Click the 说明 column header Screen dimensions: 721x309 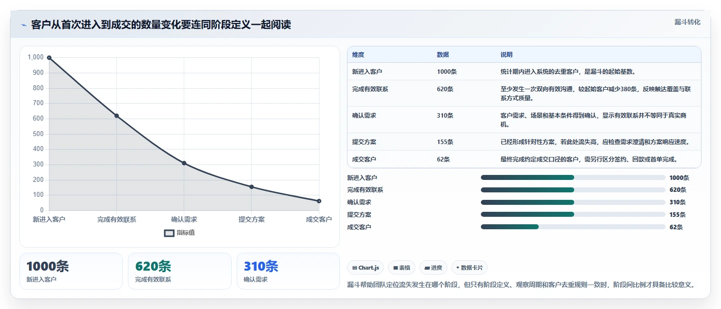507,55
